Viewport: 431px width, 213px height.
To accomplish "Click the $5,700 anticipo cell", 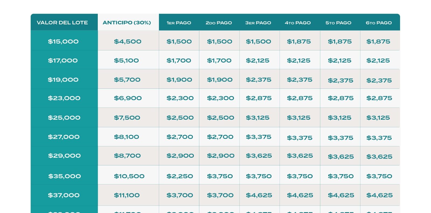I will click(x=128, y=79).
